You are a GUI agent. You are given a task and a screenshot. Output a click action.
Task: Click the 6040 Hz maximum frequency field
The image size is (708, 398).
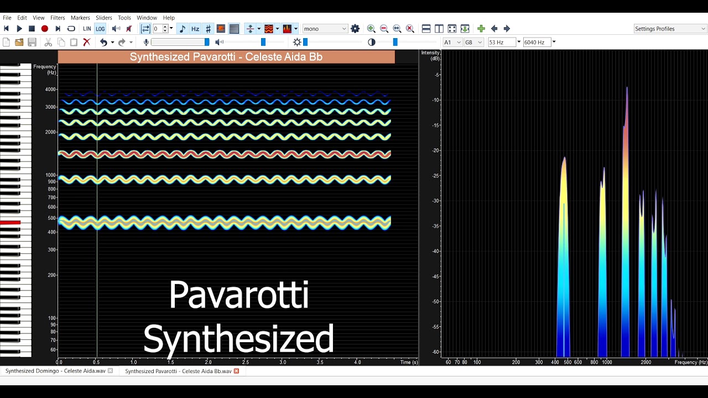click(537, 42)
